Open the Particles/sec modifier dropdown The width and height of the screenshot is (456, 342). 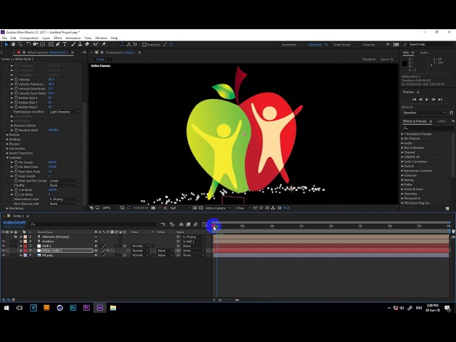(x=64, y=112)
